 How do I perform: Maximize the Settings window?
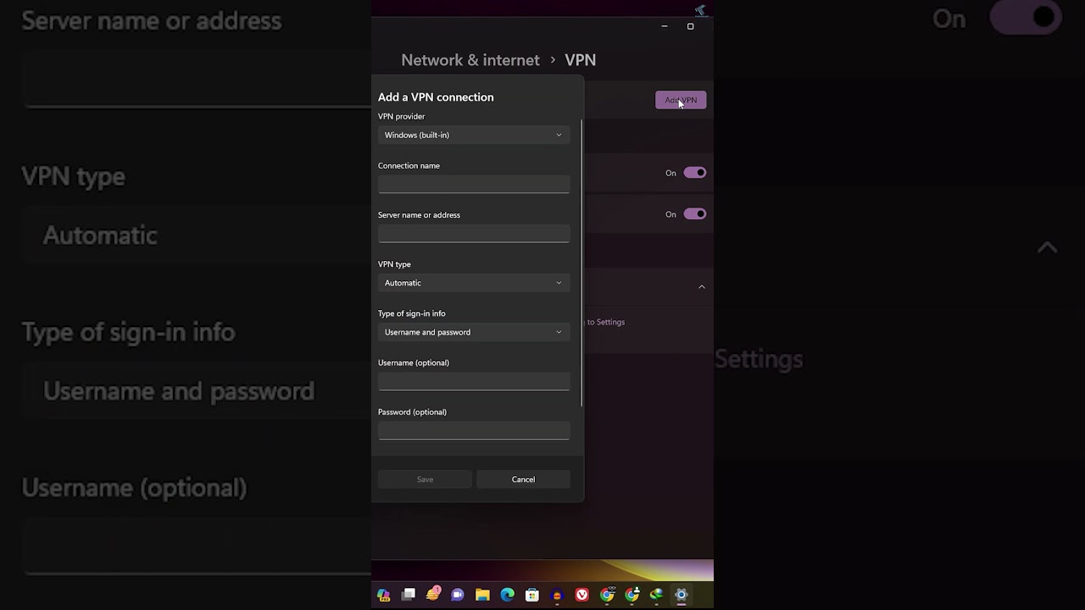click(690, 26)
